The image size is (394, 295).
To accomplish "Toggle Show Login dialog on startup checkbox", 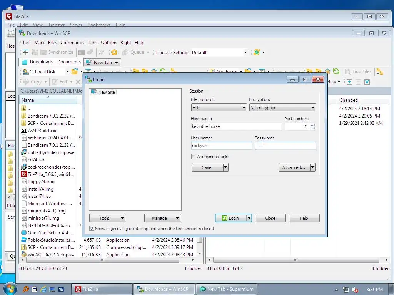I will (92, 229).
